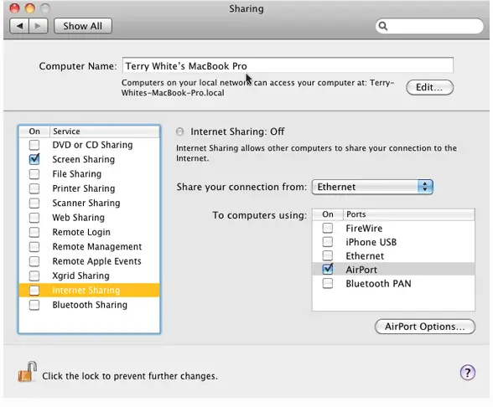Open the Share your connection from dropdown
This screenshot has width=493, height=407.
click(372, 187)
